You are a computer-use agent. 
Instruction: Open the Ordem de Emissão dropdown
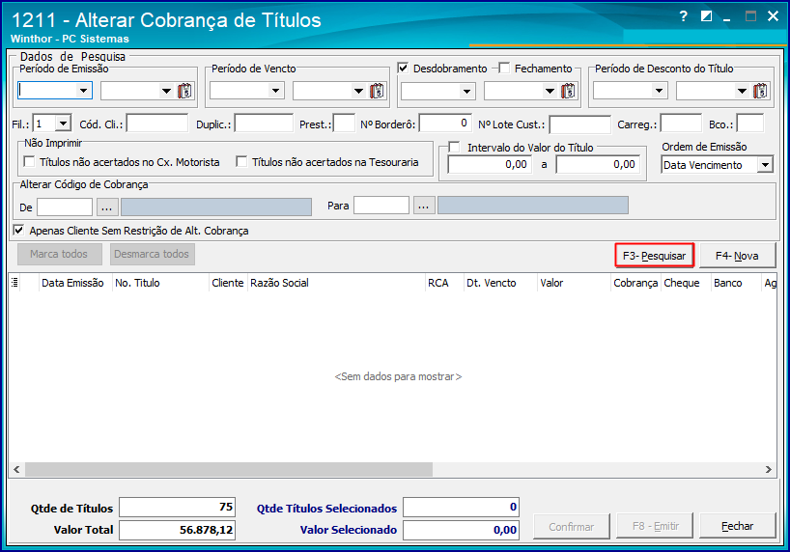[x=765, y=165]
